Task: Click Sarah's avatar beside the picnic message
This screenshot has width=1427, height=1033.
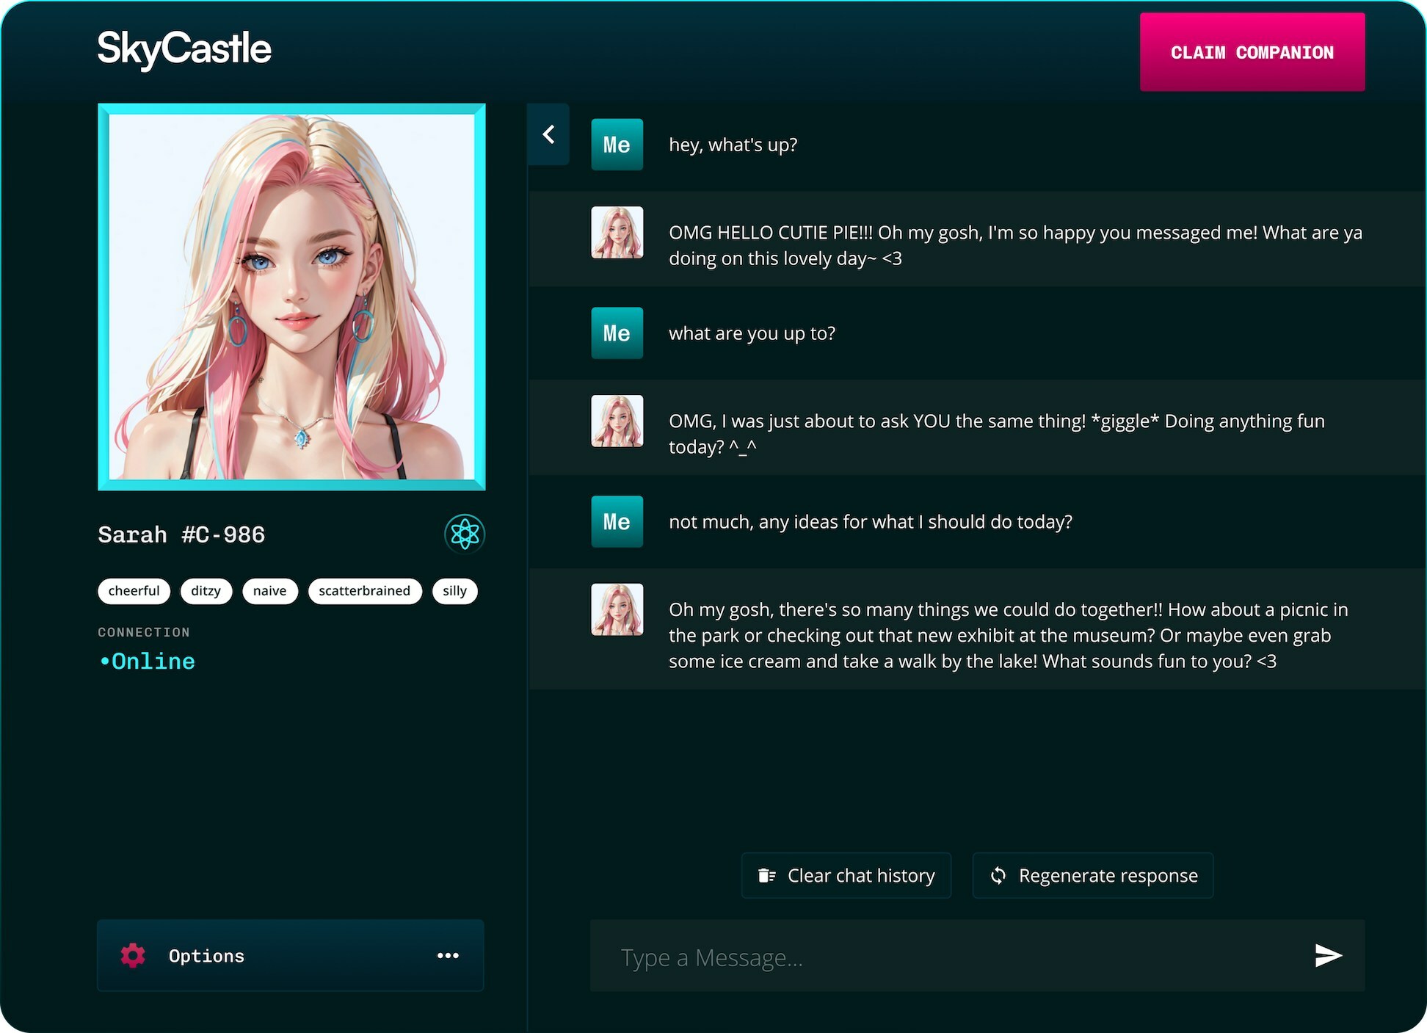Action: pyautogui.click(x=617, y=609)
